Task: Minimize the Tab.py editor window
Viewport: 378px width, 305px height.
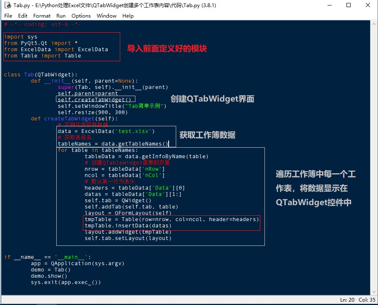Action: tap(329, 5)
